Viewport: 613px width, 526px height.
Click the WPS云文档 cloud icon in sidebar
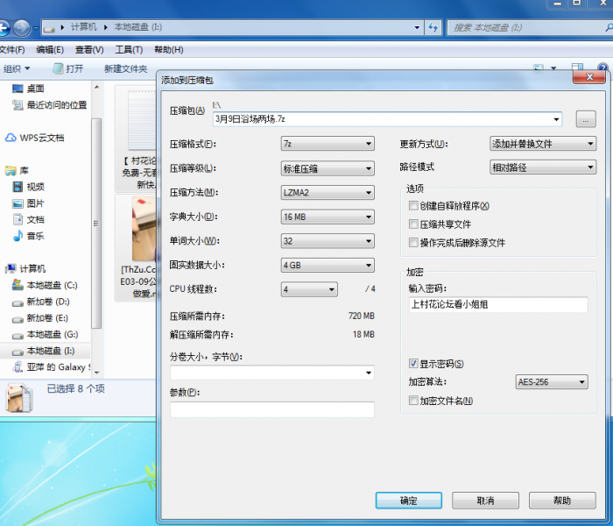(x=11, y=138)
